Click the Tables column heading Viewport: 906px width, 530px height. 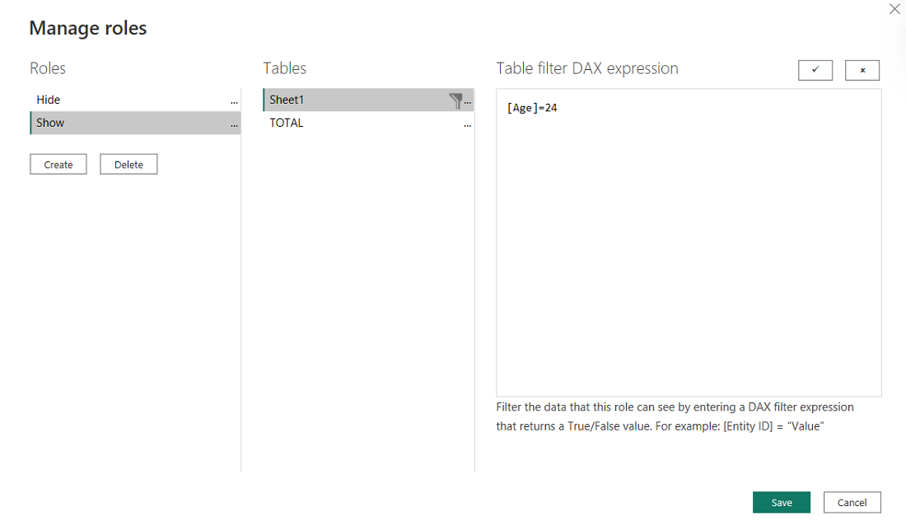coord(285,68)
